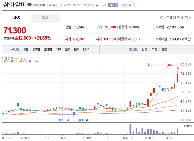194x141 pixels.
Task: Click the 코스피 market badge
Action: [52, 5]
